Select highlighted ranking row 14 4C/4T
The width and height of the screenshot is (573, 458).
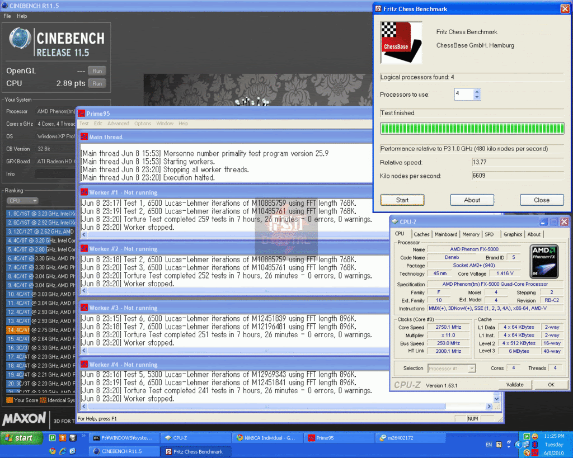pyautogui.click(x=40, y=330)
